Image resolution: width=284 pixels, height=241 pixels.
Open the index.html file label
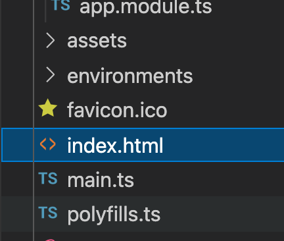115,145
